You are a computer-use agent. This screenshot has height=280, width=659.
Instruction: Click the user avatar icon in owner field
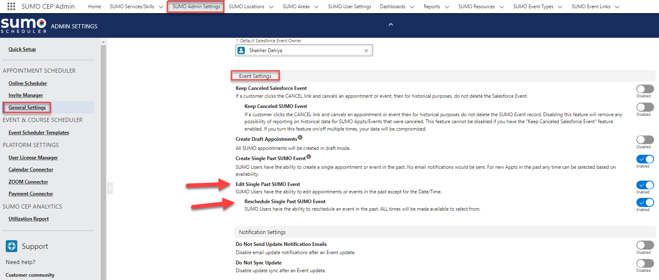242,50
